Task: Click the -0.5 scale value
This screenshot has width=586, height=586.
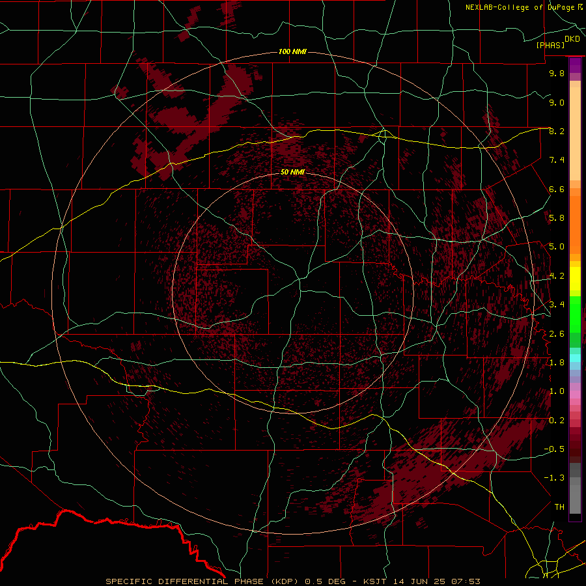Action: click(554, 449)
